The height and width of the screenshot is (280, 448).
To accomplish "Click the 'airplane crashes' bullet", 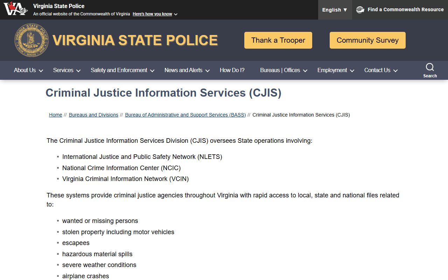I will 86,276.
